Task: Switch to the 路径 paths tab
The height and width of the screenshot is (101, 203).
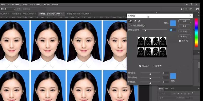Action: click(173, 89)
